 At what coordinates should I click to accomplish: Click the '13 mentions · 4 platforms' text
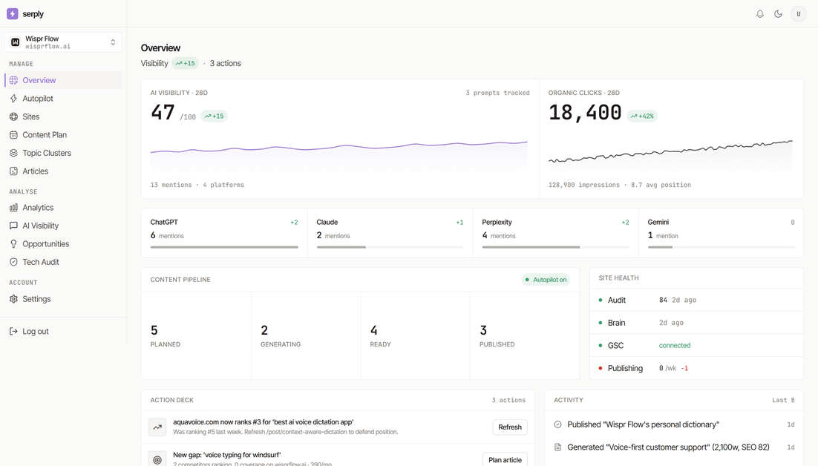[197, 185]
